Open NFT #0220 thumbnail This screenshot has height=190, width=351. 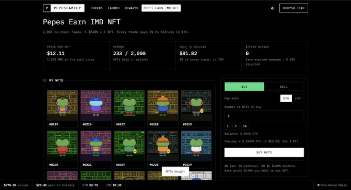click(x=62, y=146)
